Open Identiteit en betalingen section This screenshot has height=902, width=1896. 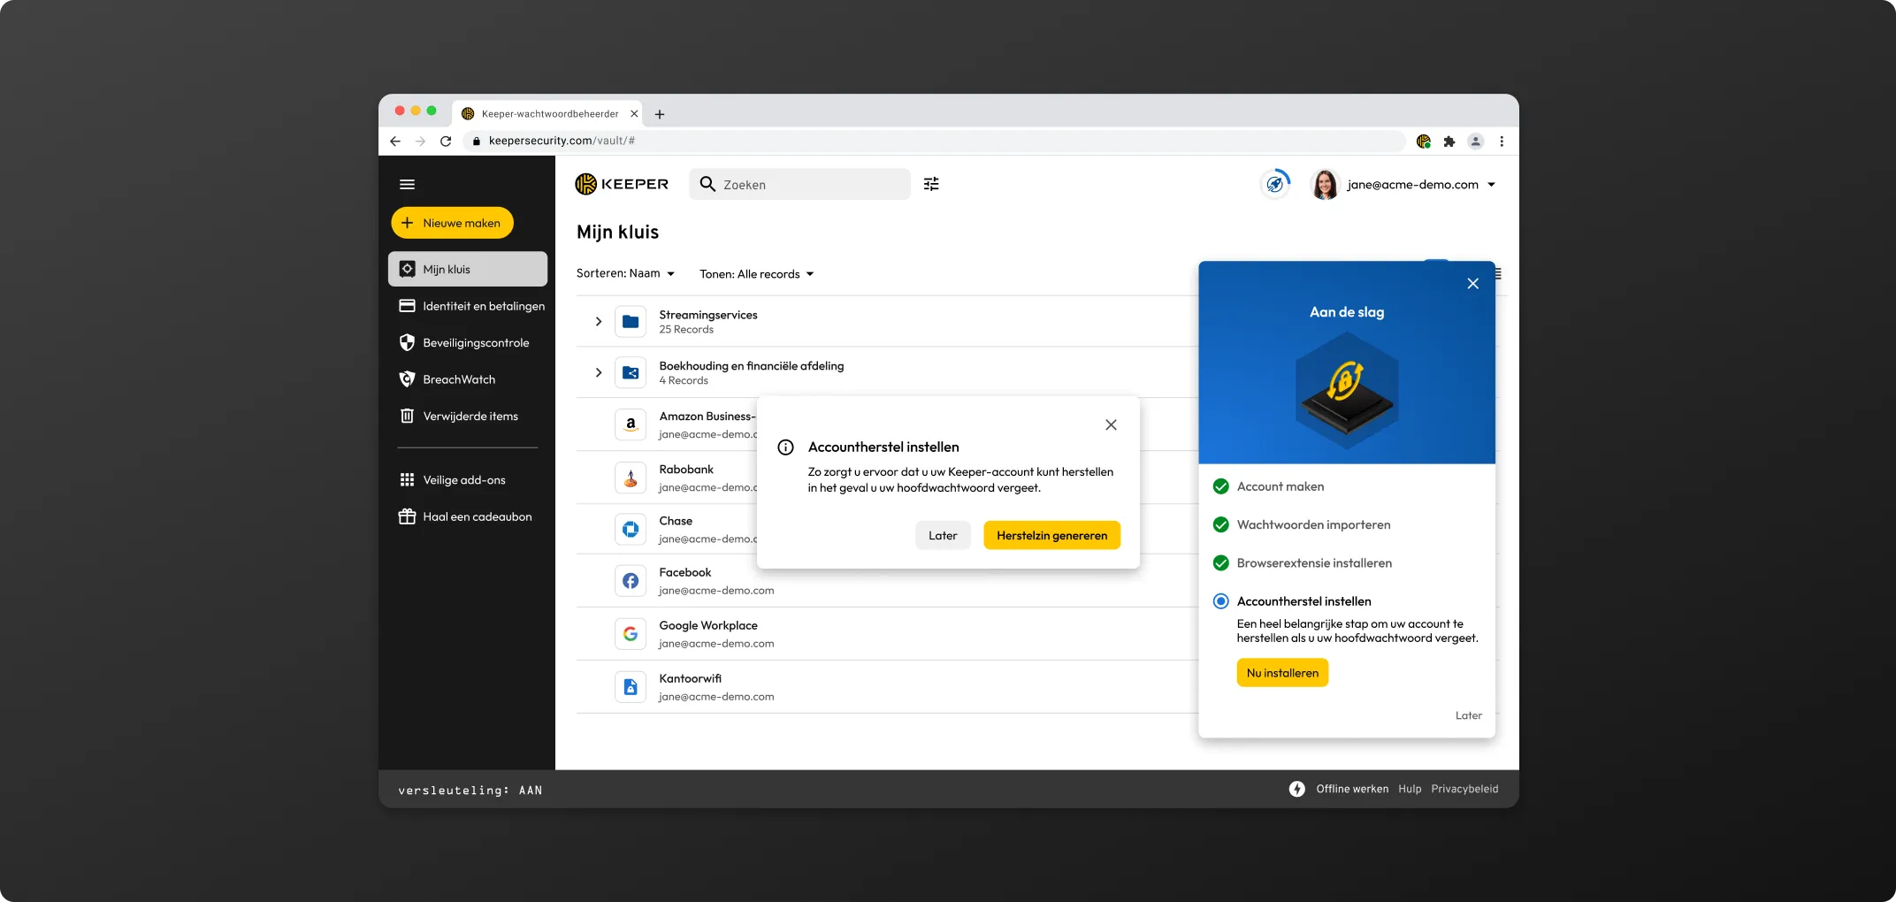pyautogui.click(x=471, y=306)
